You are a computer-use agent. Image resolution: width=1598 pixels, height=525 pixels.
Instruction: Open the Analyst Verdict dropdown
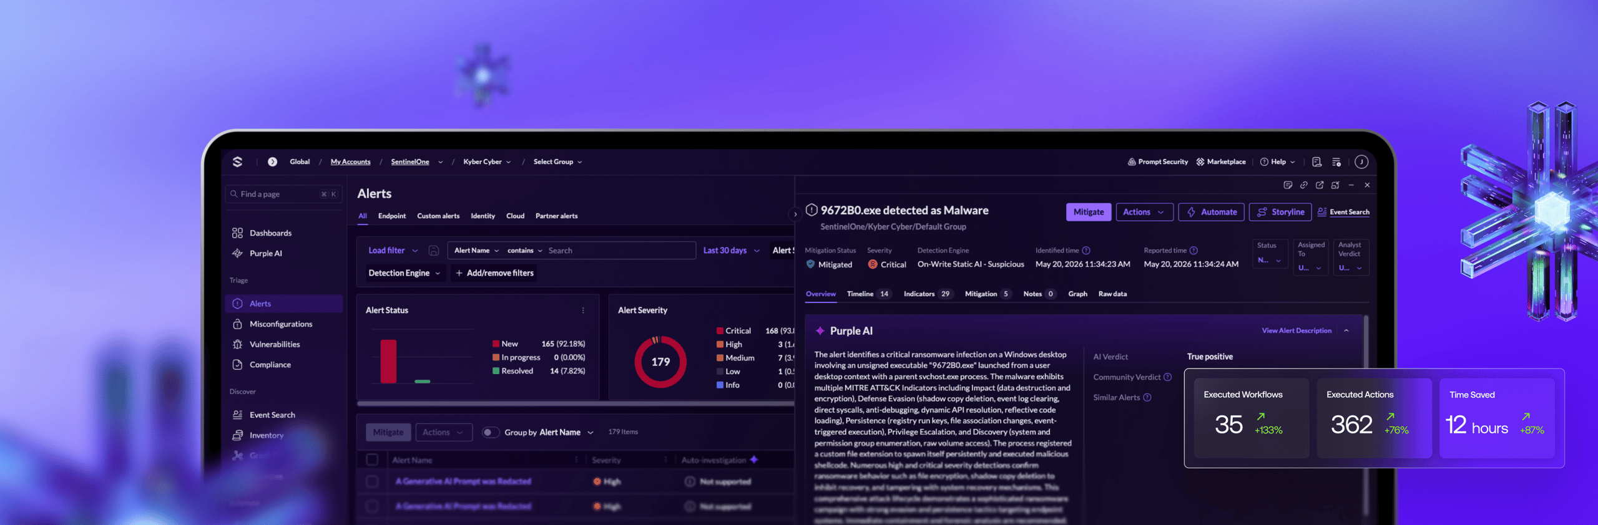(1351, 257)
